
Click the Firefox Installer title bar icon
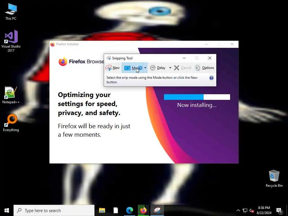click(x=53, y=44)
